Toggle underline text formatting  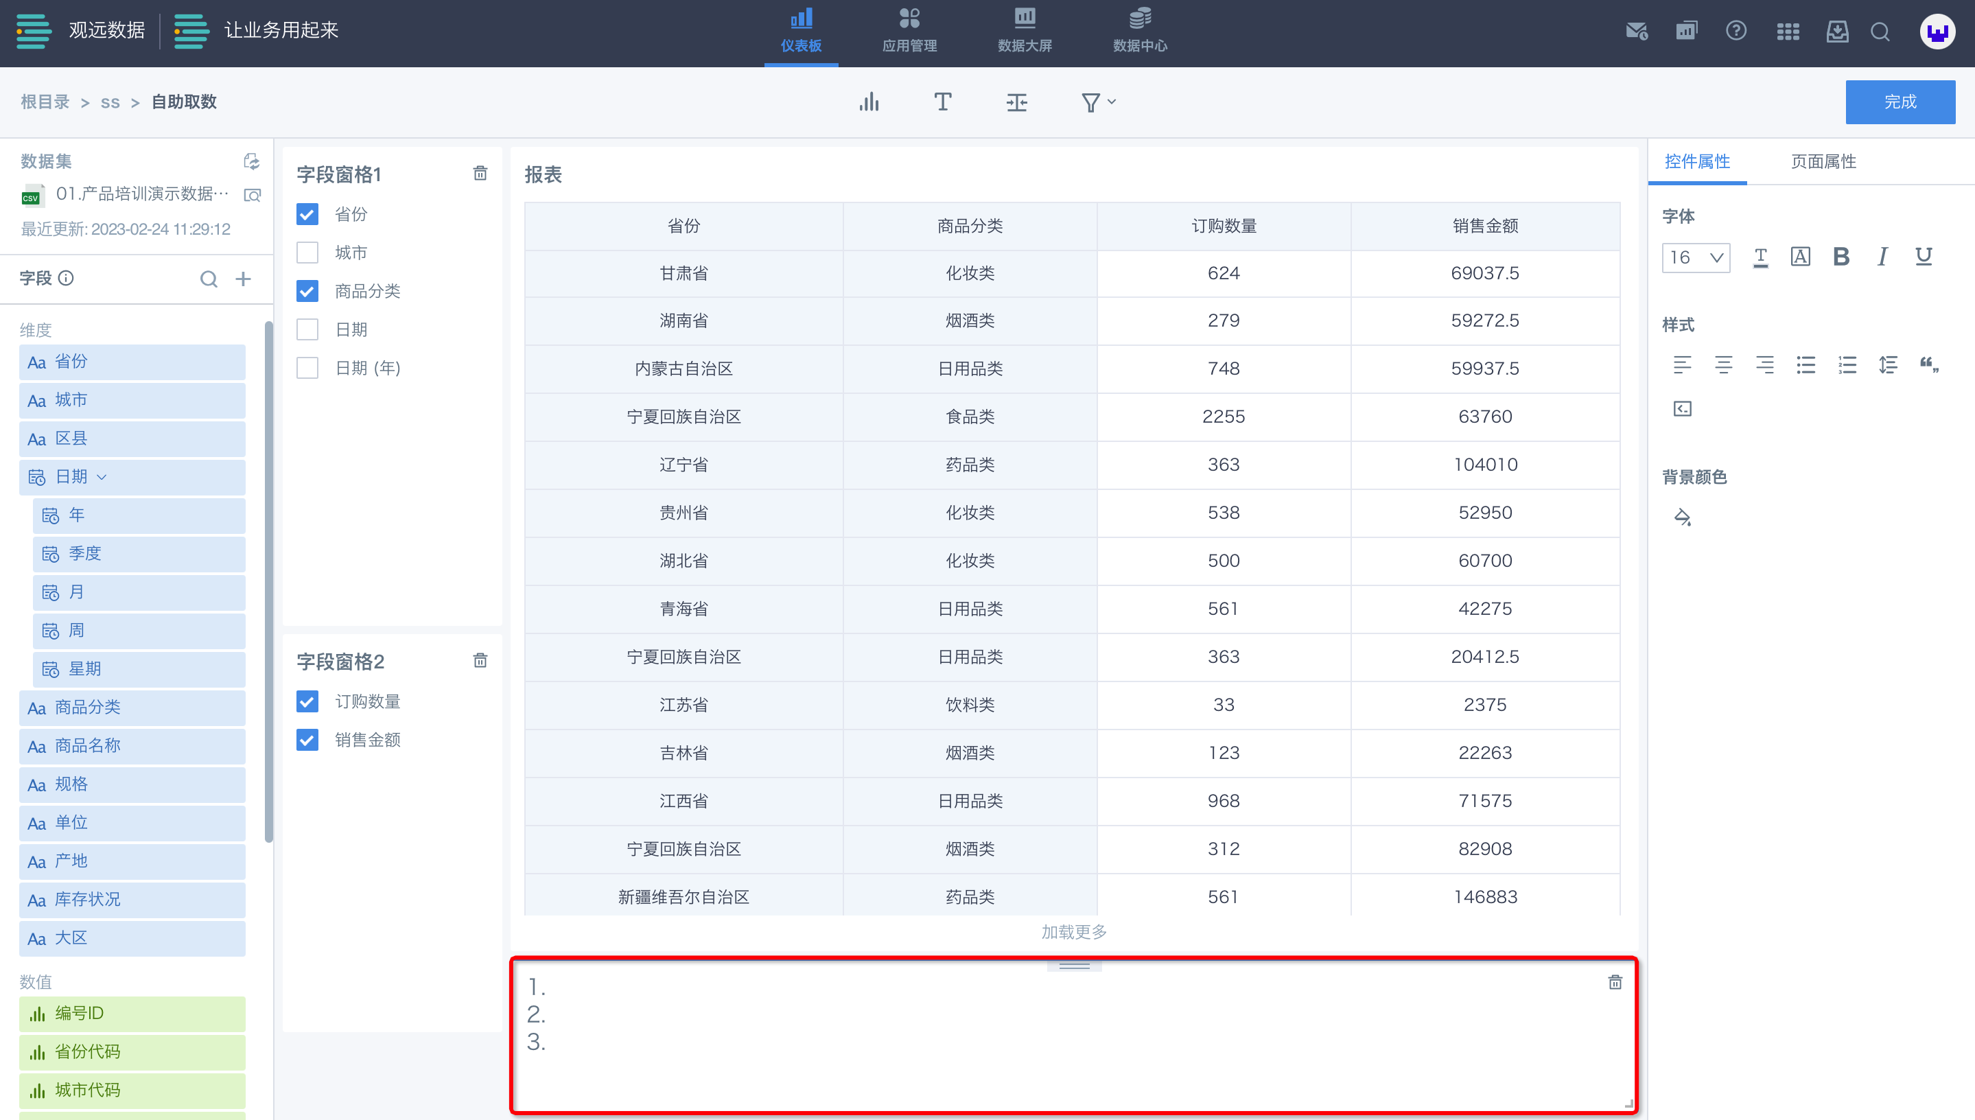coord(1924,257)
